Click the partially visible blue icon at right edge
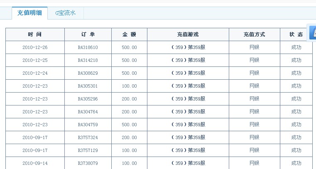This screenshot has width=316, height=169. (313, 33)
